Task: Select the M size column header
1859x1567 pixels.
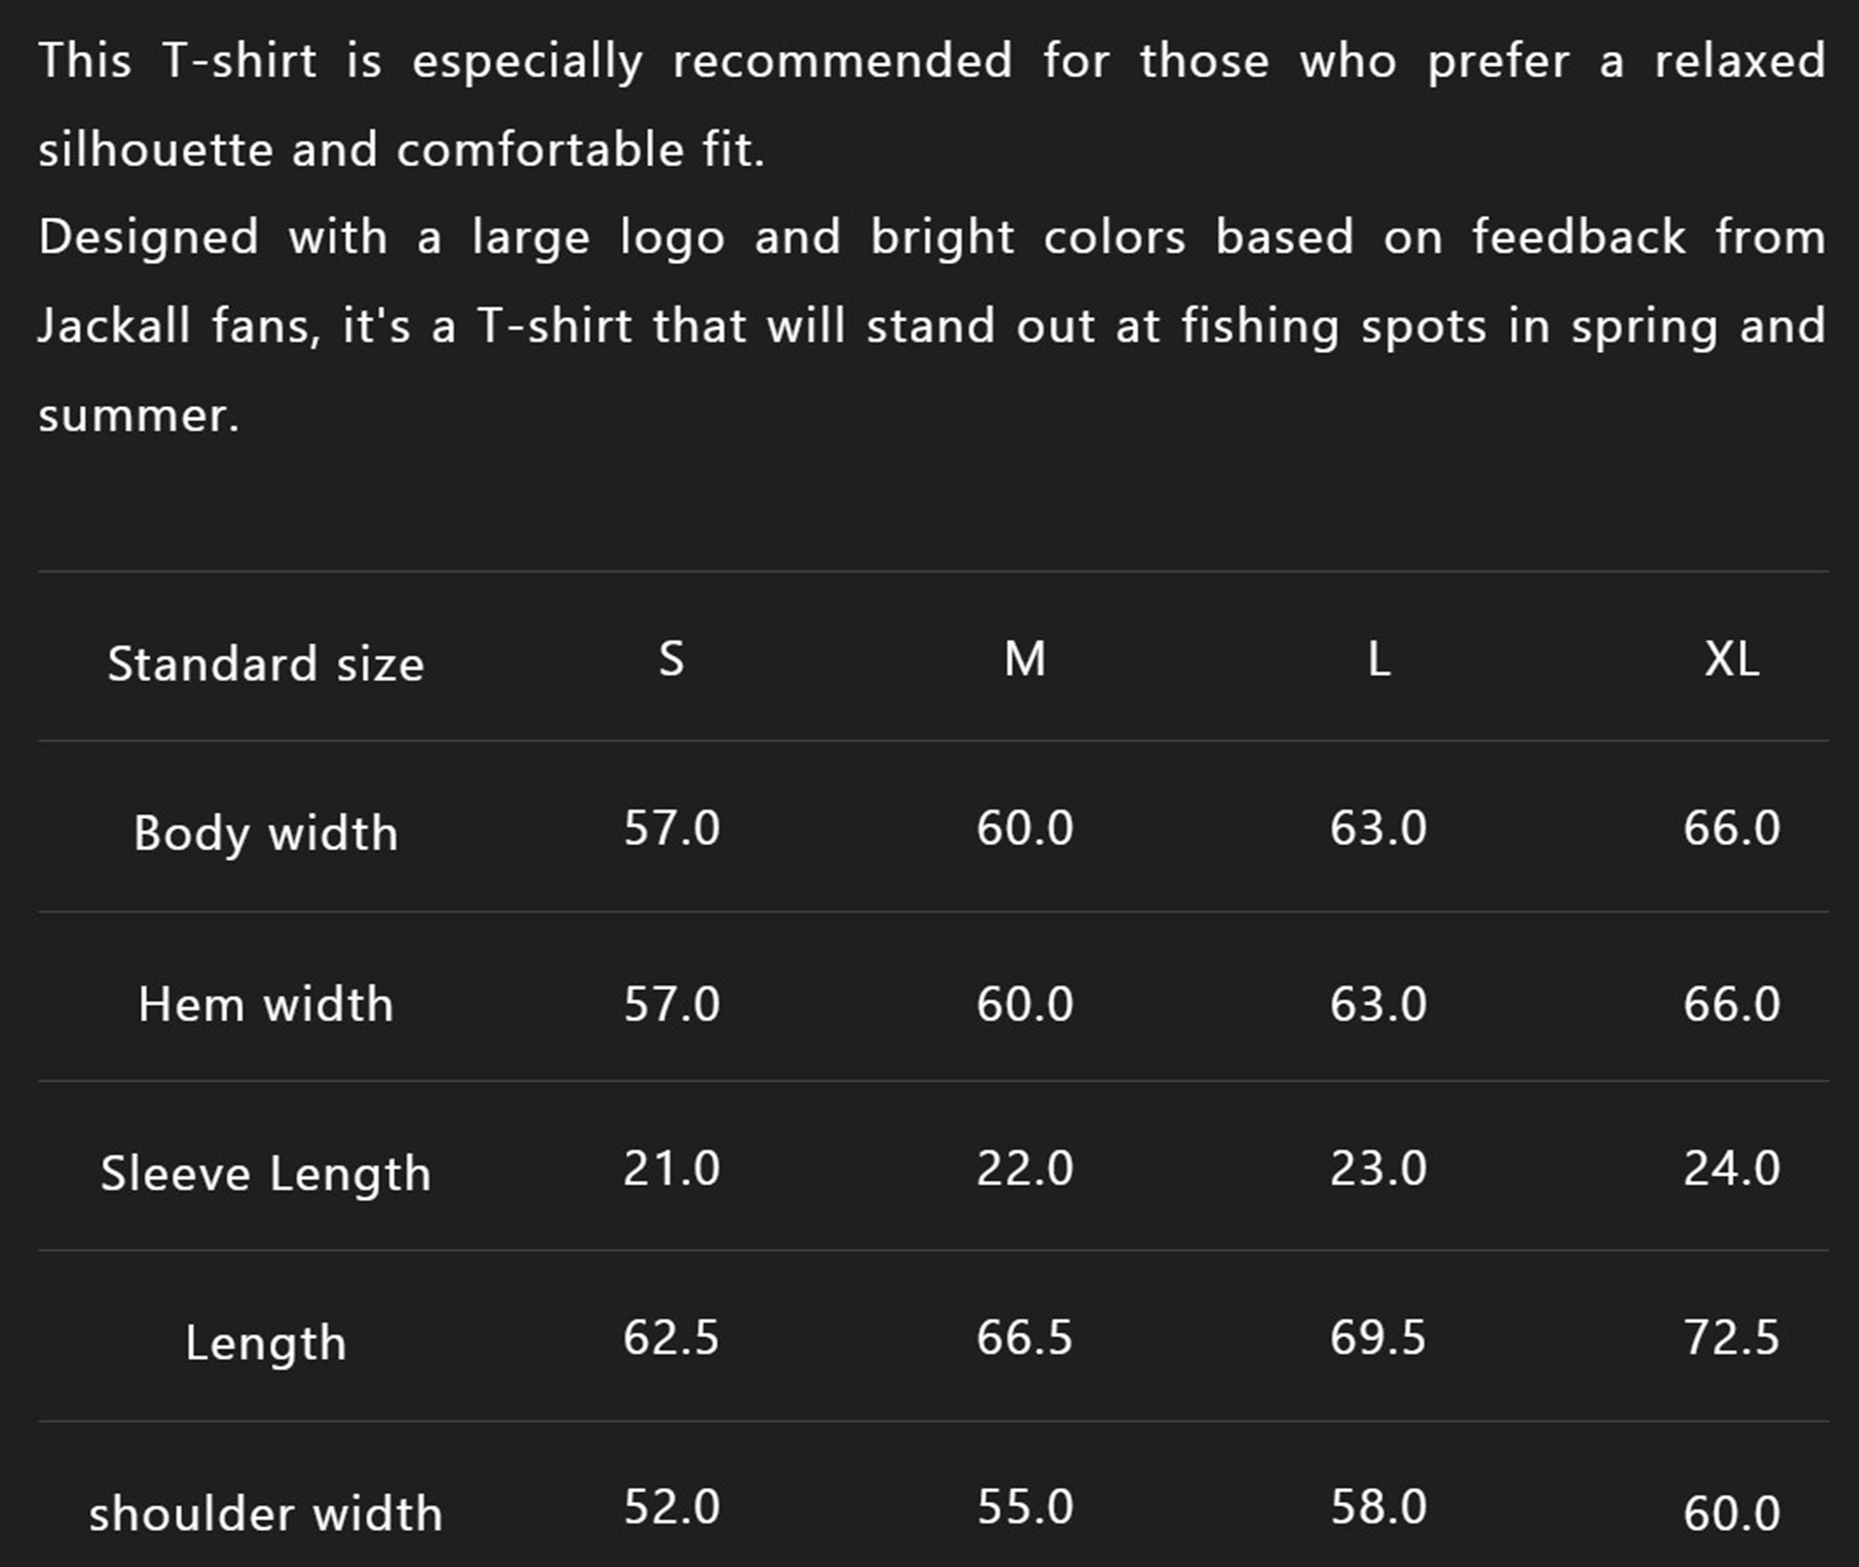Action: tap(1024, 659)
